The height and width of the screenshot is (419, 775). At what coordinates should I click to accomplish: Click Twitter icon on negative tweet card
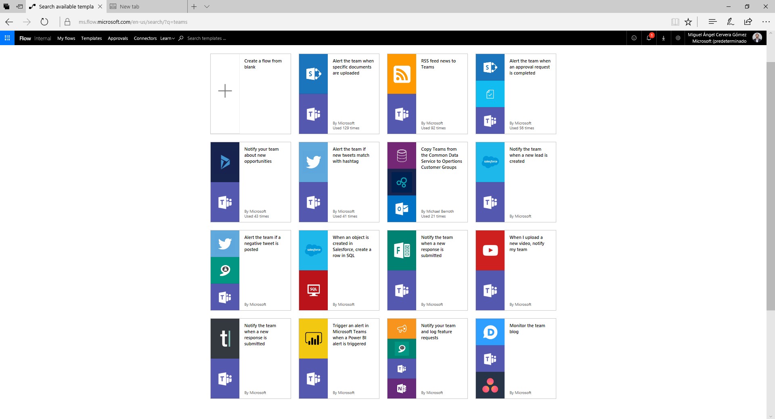tap(225, 244)
